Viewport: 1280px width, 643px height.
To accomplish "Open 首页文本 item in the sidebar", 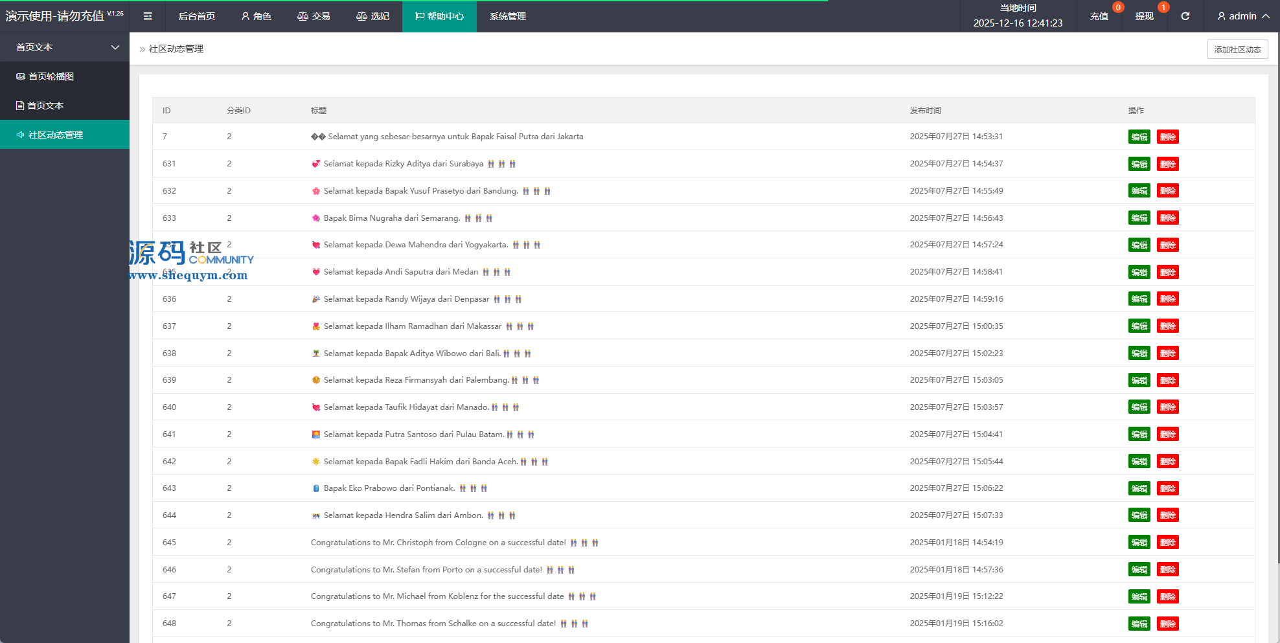I will [x=45, y=106].
